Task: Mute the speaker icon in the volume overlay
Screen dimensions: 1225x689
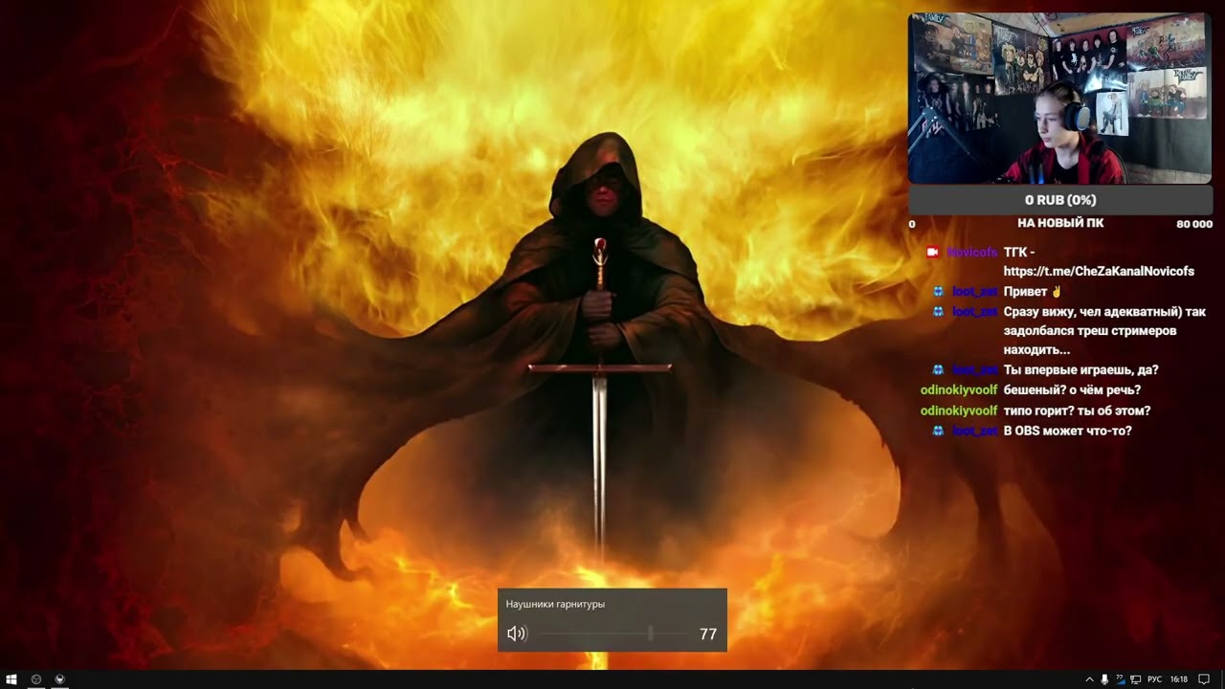Action: (517, 633)
